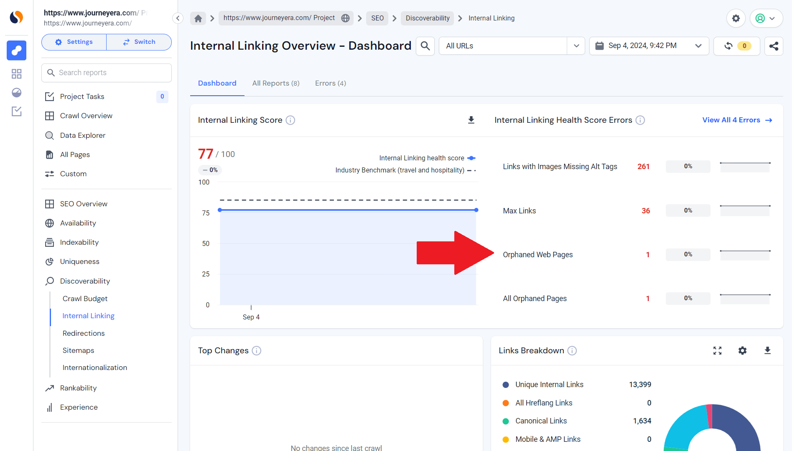This screenshot has height=451, width=792.
Task: Expand the Links Breakdown chart to fullscreen
Action: click(x=717, y=351)
